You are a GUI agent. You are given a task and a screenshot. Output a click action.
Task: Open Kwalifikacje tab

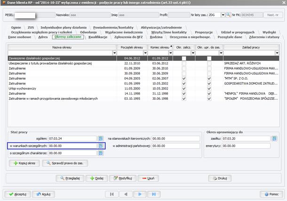tap(98, 37)
